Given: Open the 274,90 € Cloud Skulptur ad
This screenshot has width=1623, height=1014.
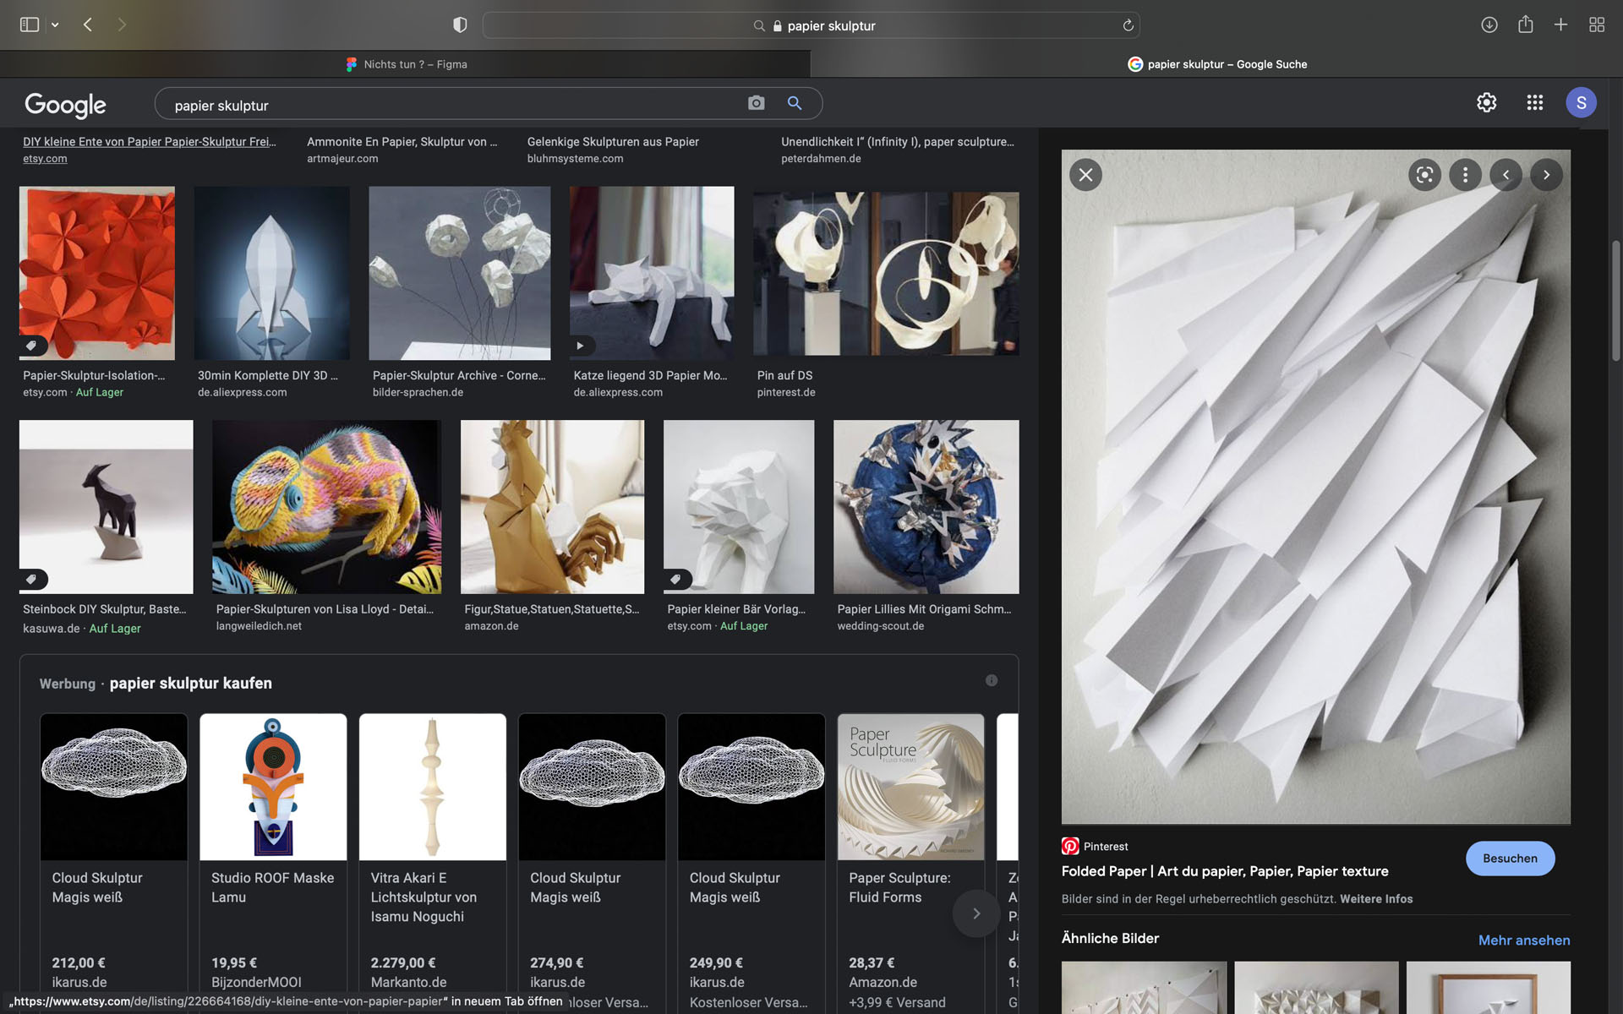Looking at the screenshot, I should [592, 862].
